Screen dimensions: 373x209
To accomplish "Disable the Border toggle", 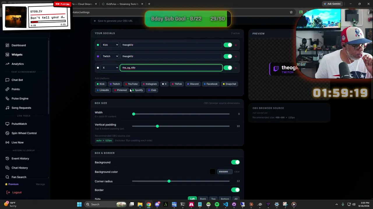I will 235,190.
